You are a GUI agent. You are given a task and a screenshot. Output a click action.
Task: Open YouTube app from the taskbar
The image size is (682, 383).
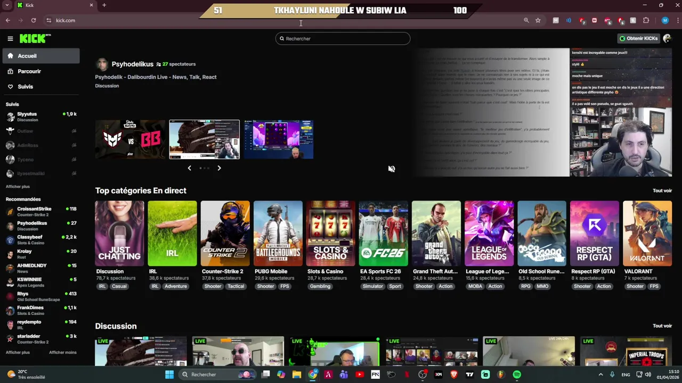pyautogui.click(x=360, y=374)
